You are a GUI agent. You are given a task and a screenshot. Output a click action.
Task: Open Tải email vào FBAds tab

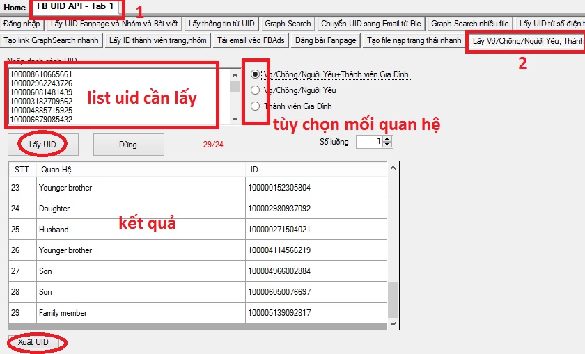(251, 40)
